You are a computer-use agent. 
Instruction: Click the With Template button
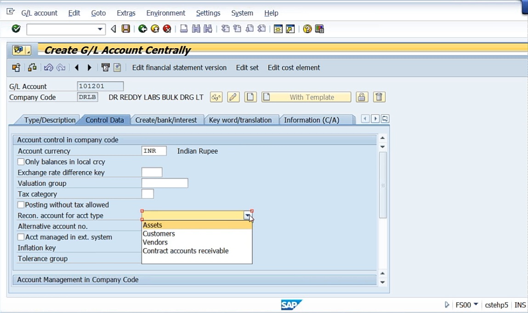pos(306,97)
